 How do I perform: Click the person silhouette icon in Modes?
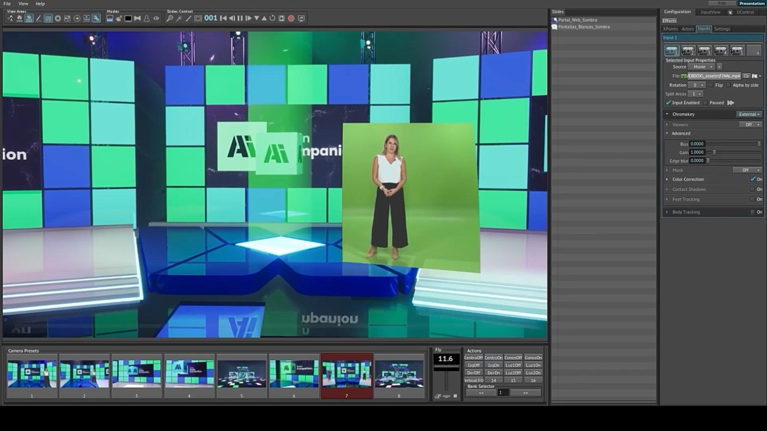click(147, 19)
